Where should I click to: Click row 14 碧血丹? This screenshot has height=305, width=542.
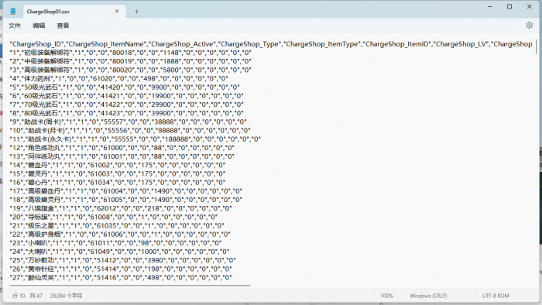[x=118, y=165]
